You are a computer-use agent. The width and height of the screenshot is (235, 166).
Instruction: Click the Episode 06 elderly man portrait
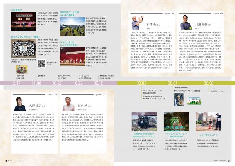coord(137,23)
